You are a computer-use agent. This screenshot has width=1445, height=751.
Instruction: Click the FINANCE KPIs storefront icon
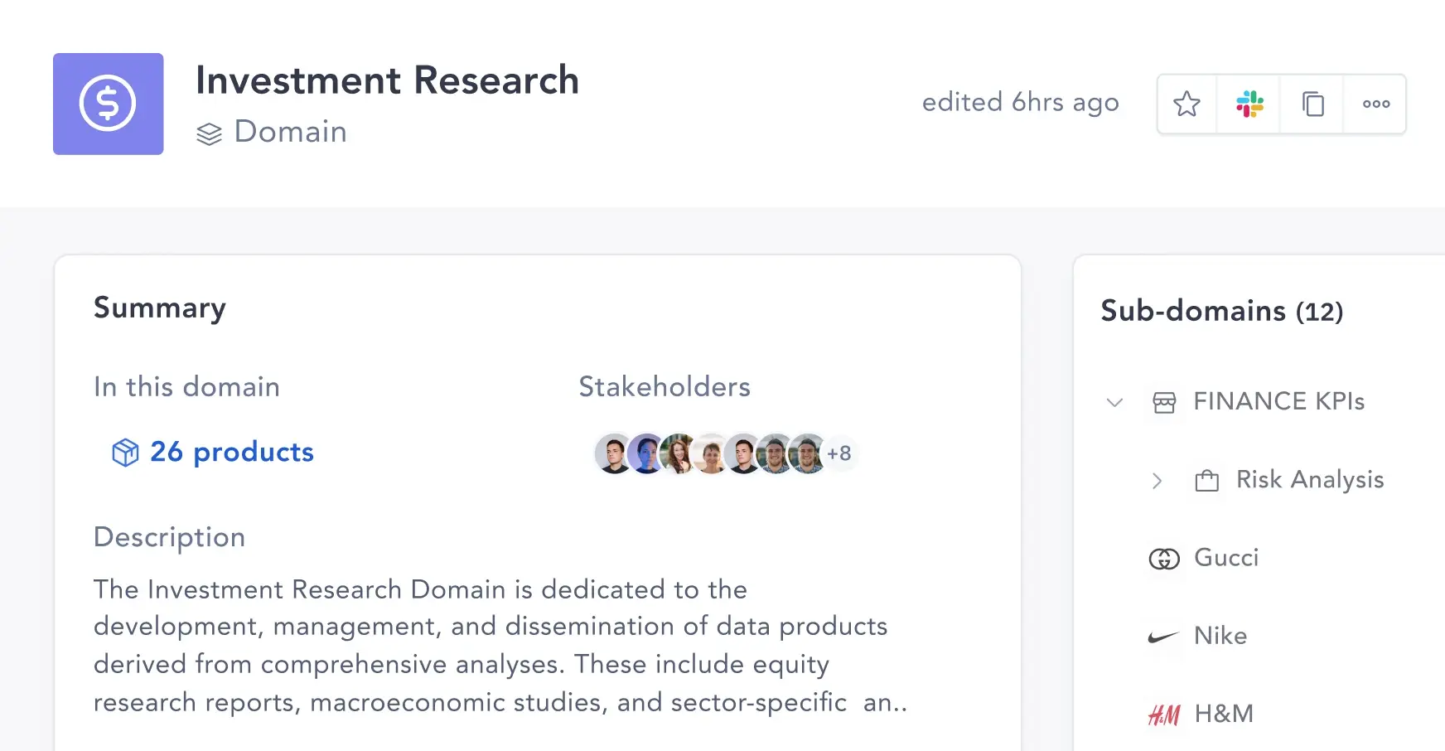point(1164,403)
